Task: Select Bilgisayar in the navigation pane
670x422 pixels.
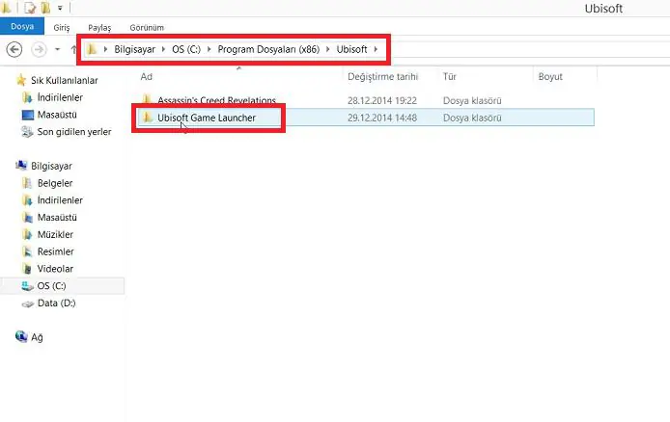Action: [x=51, y=166]
